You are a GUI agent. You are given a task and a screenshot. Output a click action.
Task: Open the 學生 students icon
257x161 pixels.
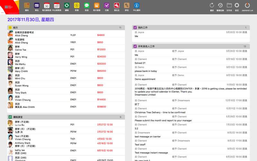(37, 5)
